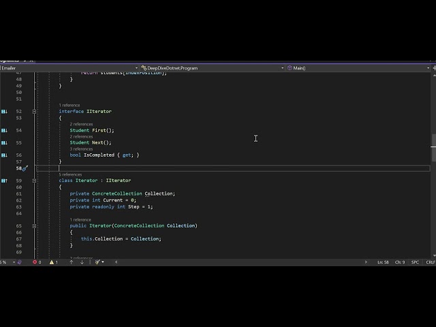Click the inheritance margin icon beside line 55
Viewport: 436px width, 327px height.
click(x=4, y=143)
